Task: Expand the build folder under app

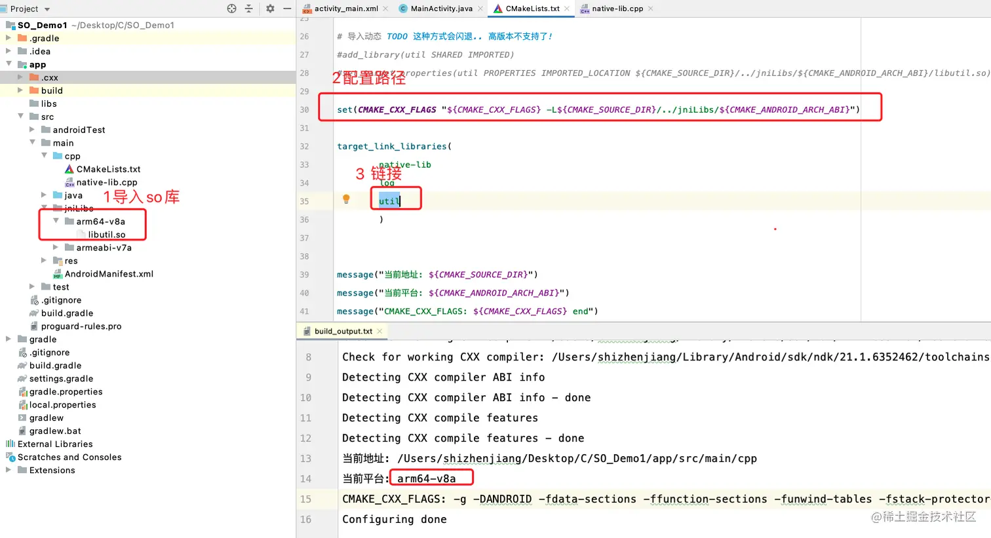Action: click(x=20, y=90)
